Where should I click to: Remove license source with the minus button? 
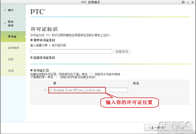tap(45, 89)
